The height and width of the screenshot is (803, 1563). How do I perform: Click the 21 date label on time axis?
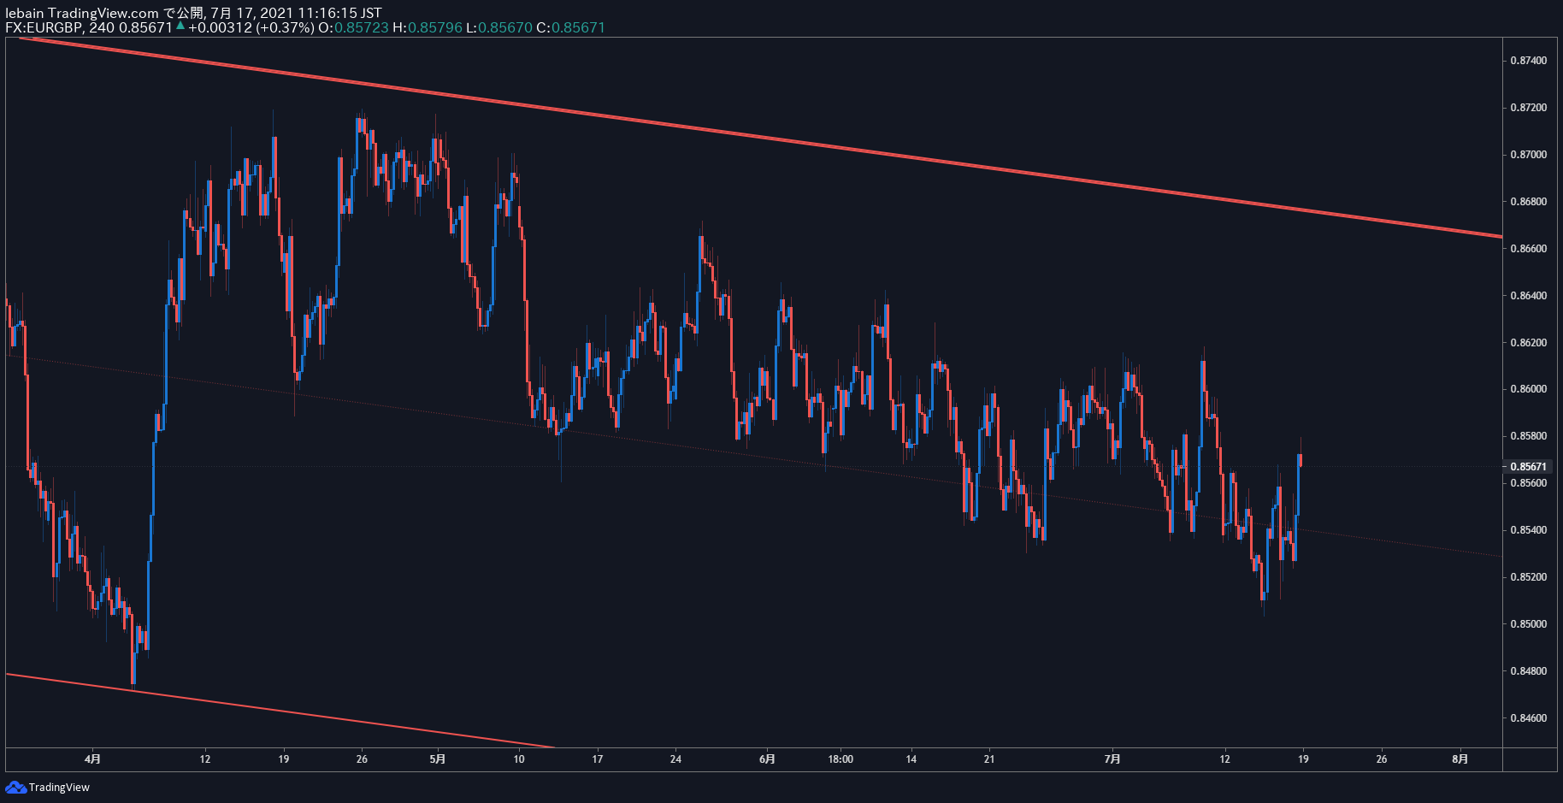[x=989, y=759]
